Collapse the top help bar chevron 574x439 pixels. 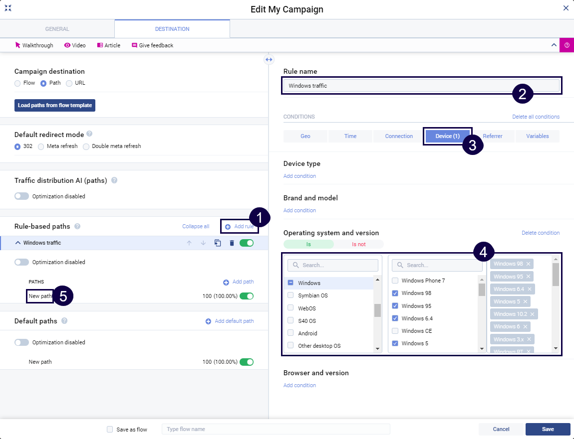(554, 45)
